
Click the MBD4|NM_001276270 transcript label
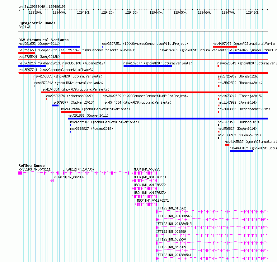click(x=150, y=193)
